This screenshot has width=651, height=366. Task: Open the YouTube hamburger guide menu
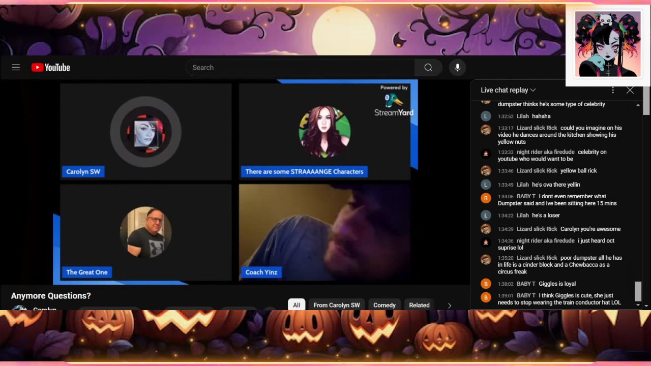coord(16,68)
